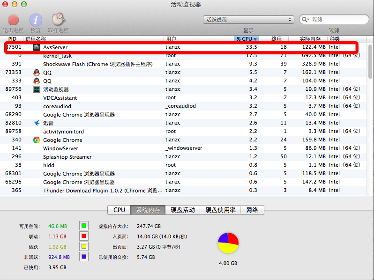Click the Quit Process stop-sign icon
This screenshot has height=280, width=374.
pyautogui.click(x=13, y=20)
